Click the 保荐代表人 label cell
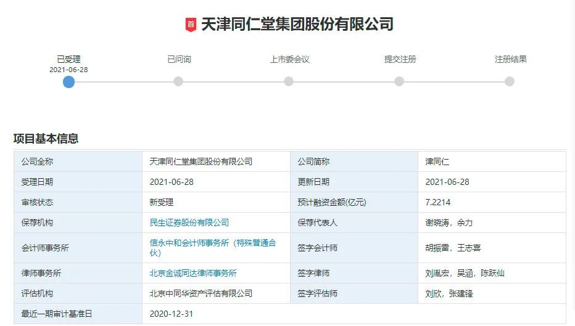 point(354,222)
